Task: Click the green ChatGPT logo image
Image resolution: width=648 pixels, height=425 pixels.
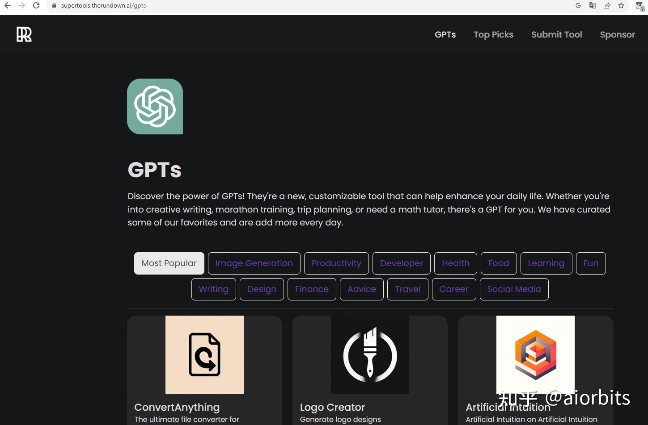Action: click(155, 106)
